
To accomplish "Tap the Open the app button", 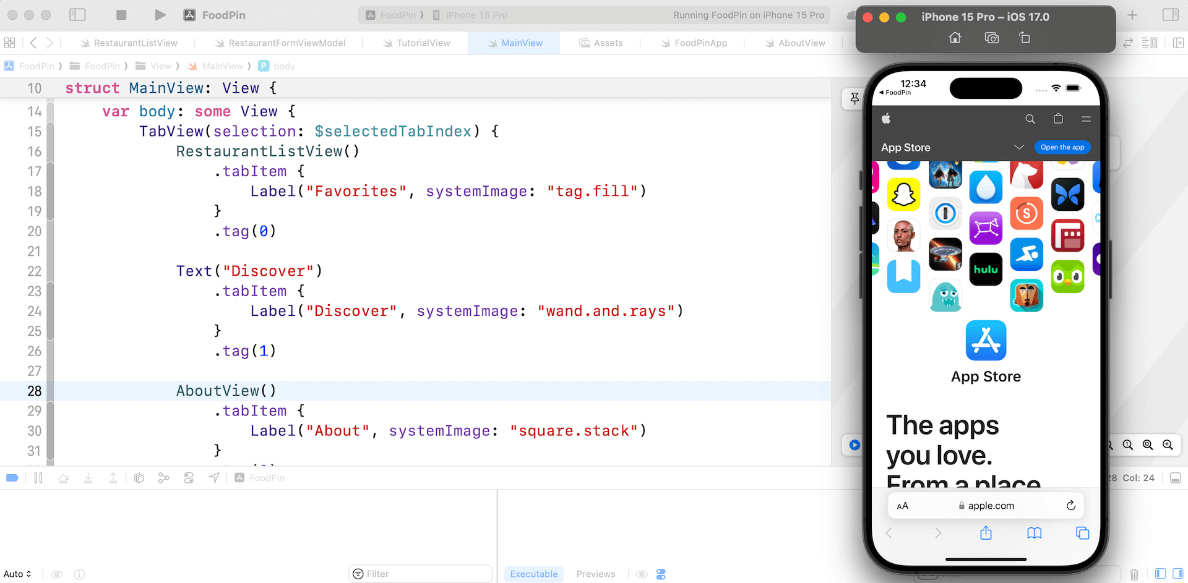I will coord(1062,147).
